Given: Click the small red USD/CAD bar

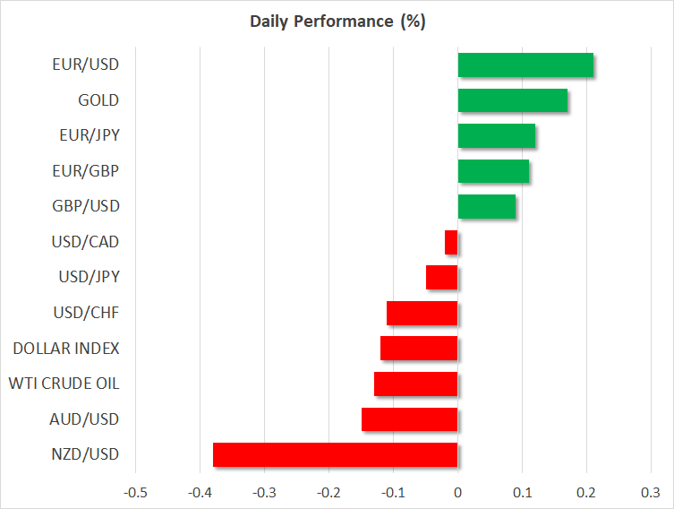Looking at the screenshot, I should (451, 242).
